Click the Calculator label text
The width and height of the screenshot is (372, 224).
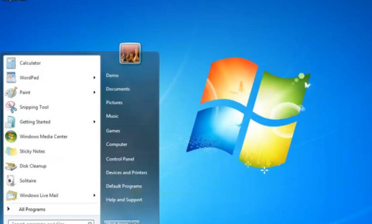pyautogui.click(x=30, y=63)
